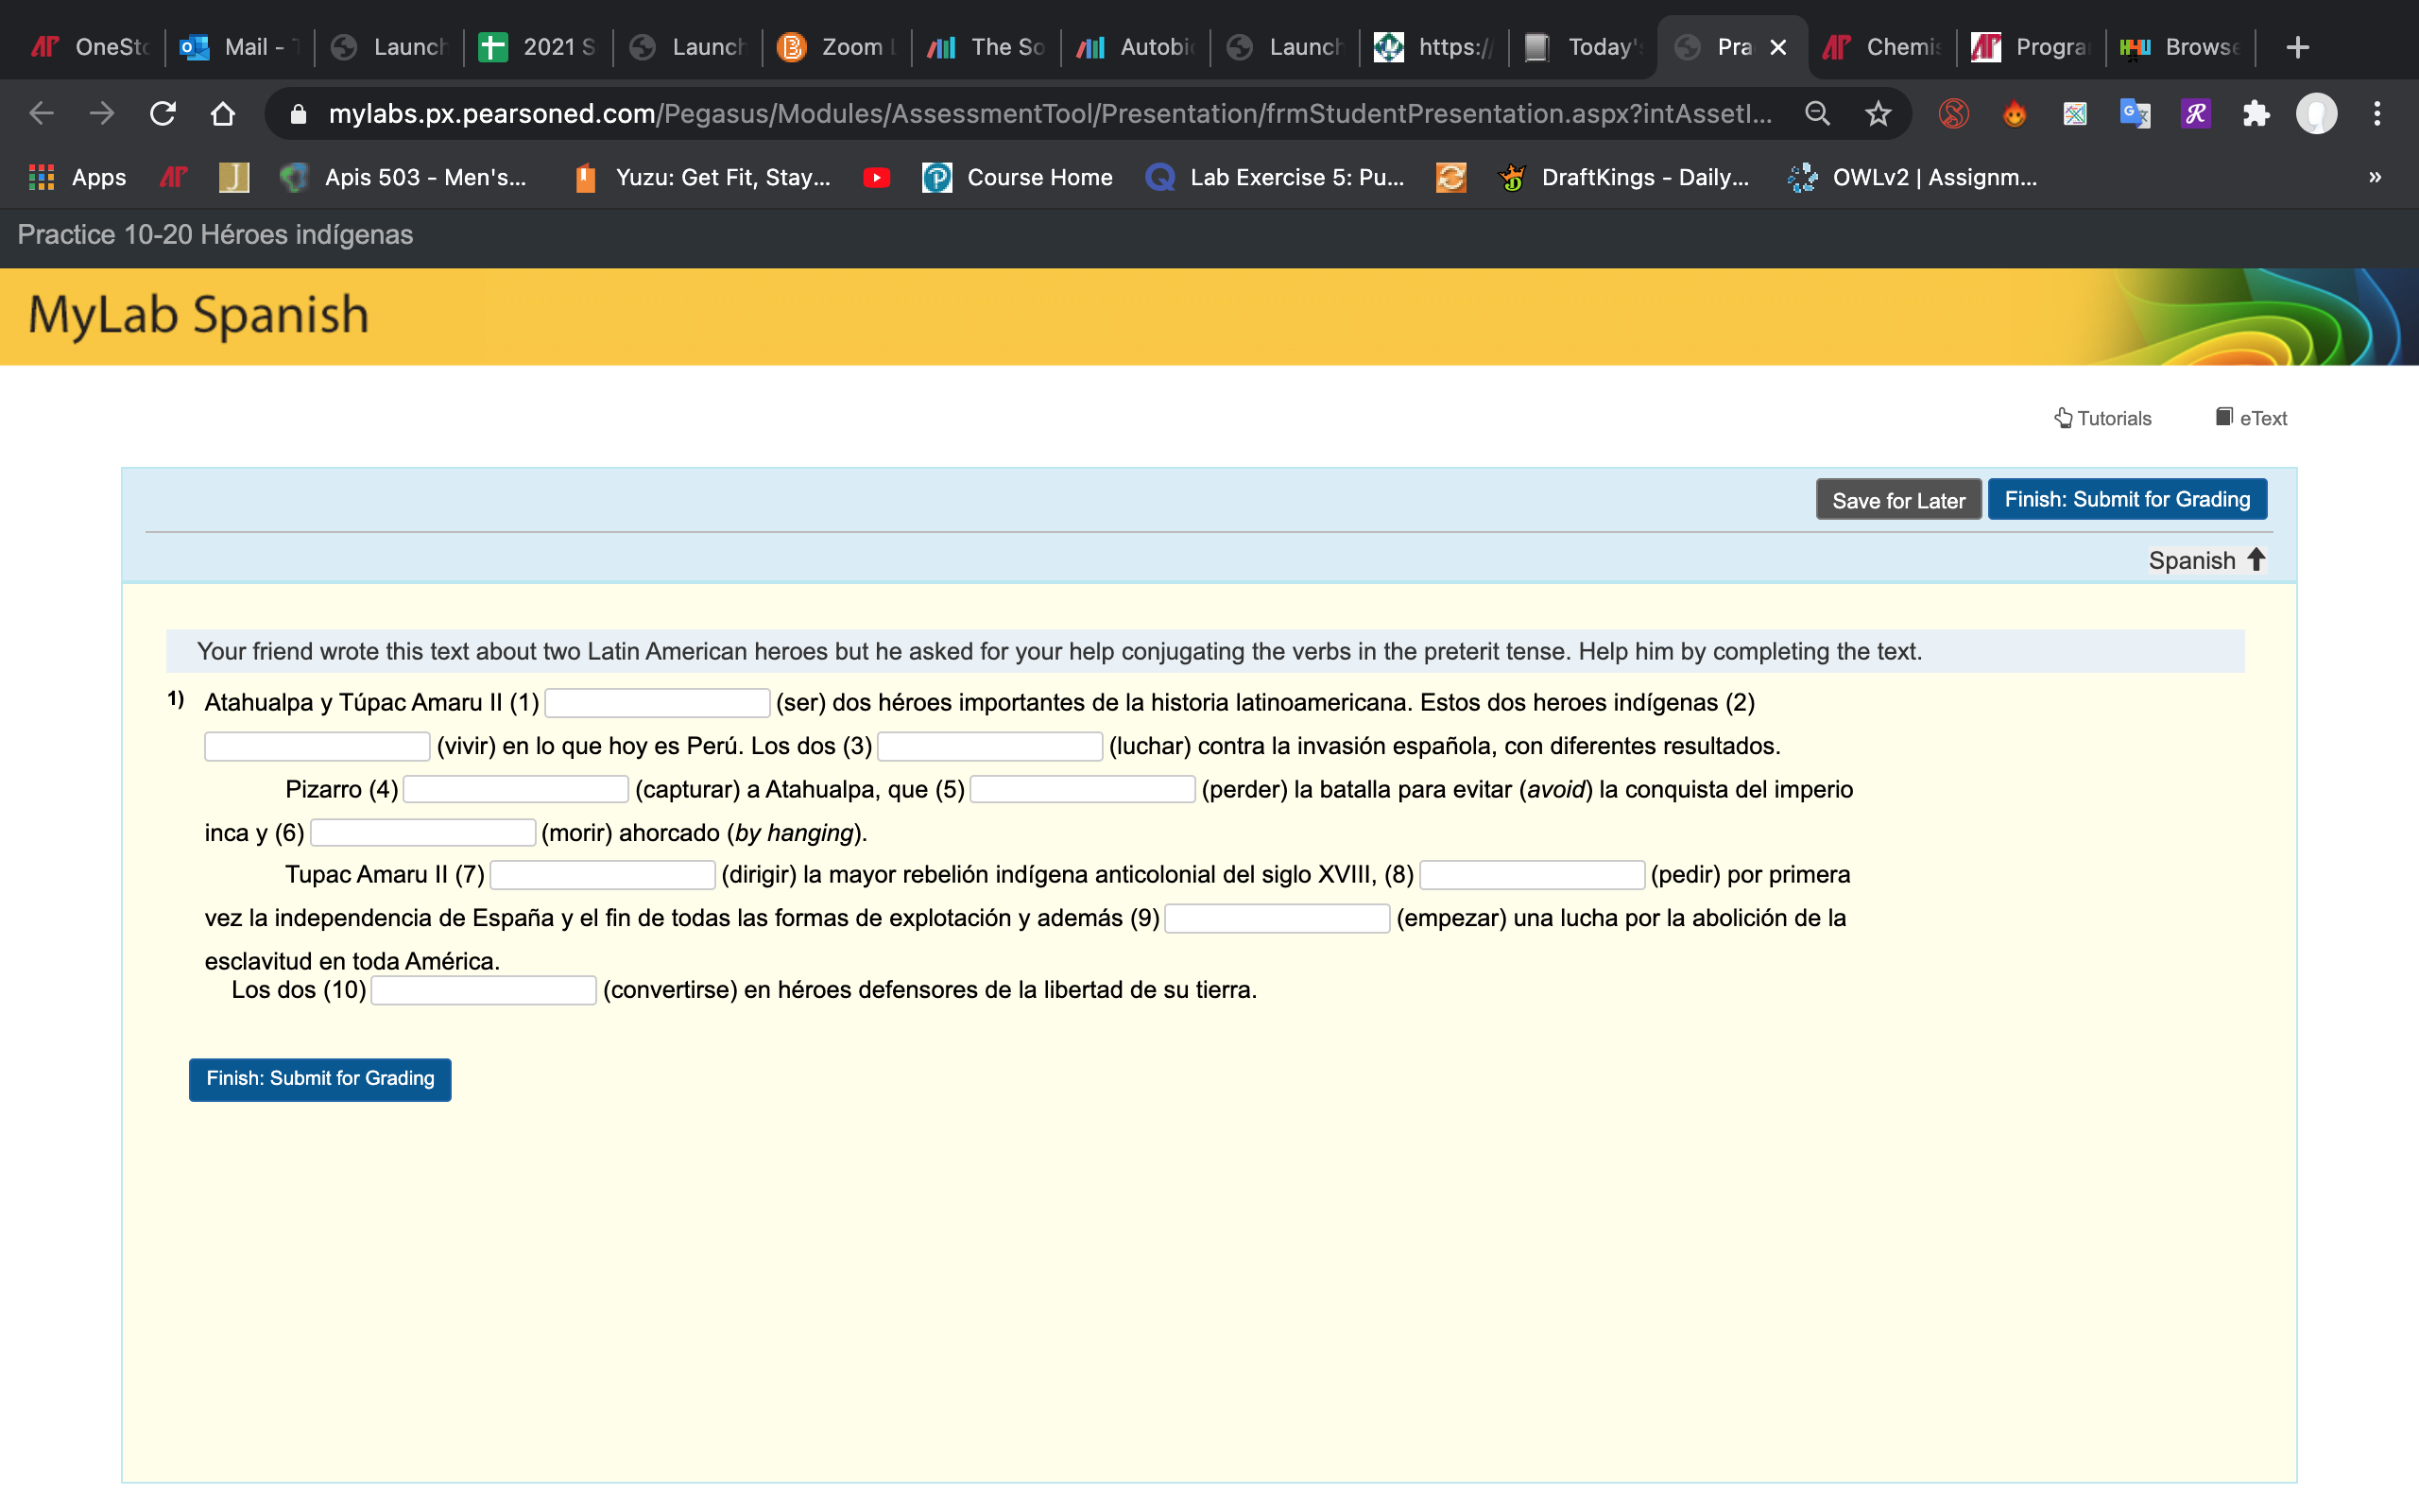Open a new browser tab
This screenshot has width=2419, height=1512.
pyautogui.click(x=2297, y=47)
